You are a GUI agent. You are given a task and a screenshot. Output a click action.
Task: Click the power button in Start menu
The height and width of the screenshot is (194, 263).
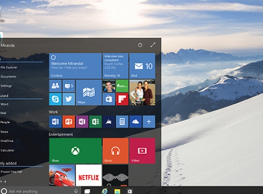140,45
